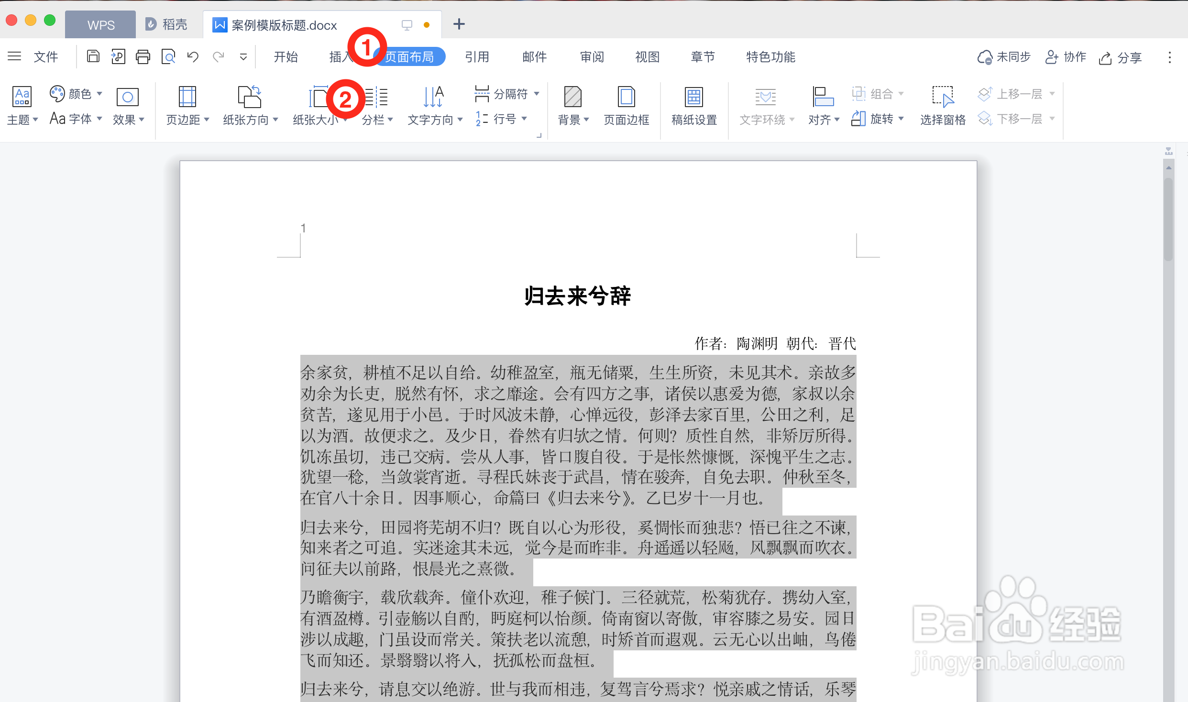Click the Save document icon

pos(93,57)
